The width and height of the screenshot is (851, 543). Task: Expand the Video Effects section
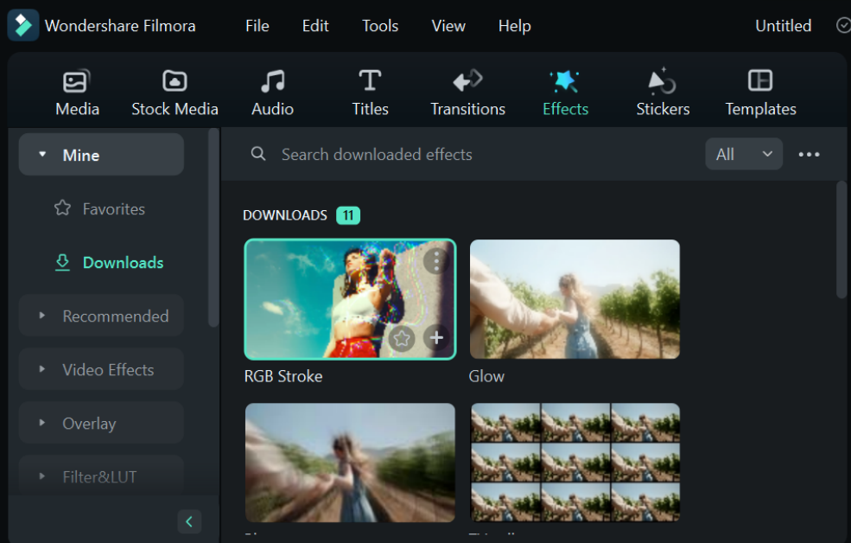101,369
